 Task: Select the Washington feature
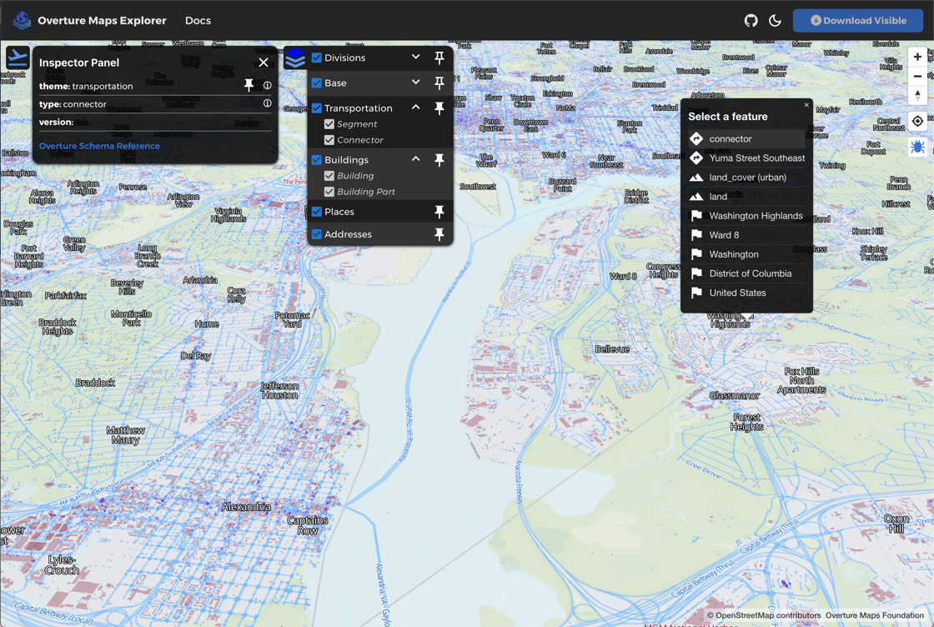click(x=746, y=254)
